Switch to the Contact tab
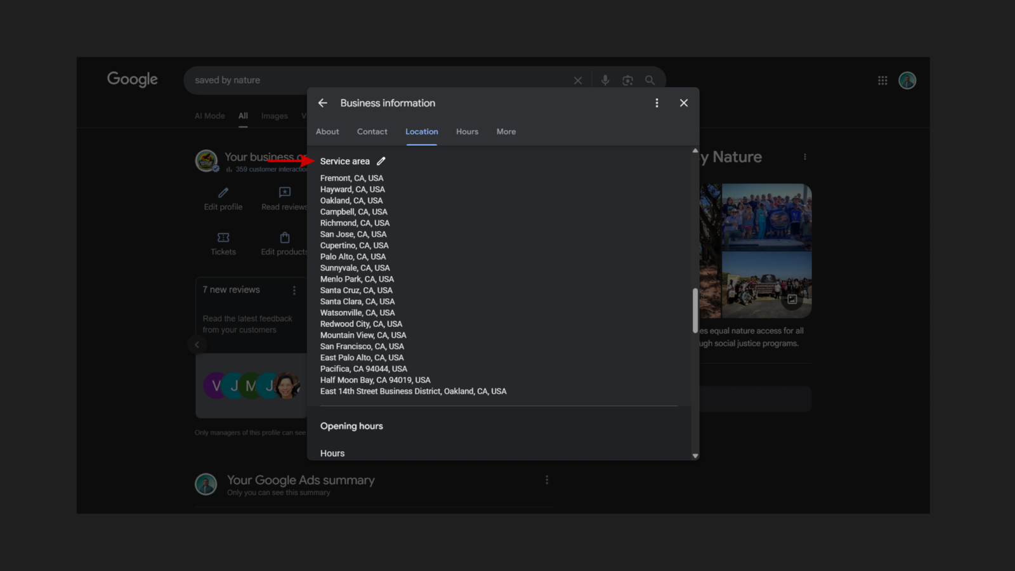Screen dimensions: 1015x571 click(x=372, y=132)
